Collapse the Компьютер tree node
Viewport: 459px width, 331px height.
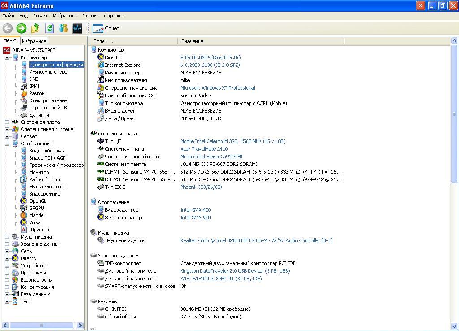[7, 58]
